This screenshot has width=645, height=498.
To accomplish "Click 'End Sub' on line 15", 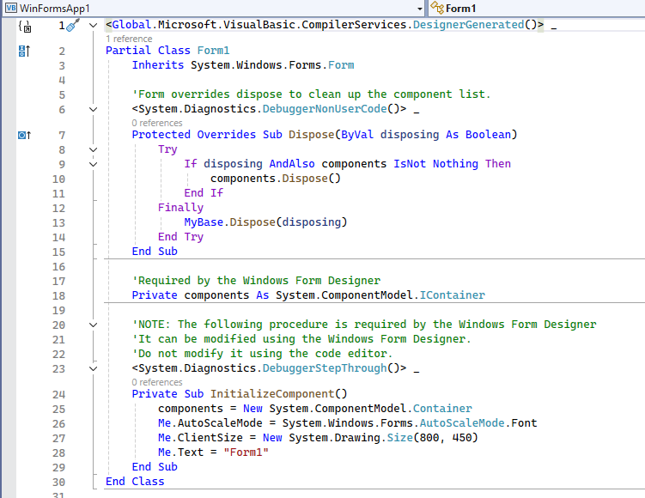I will pos(155,252).
